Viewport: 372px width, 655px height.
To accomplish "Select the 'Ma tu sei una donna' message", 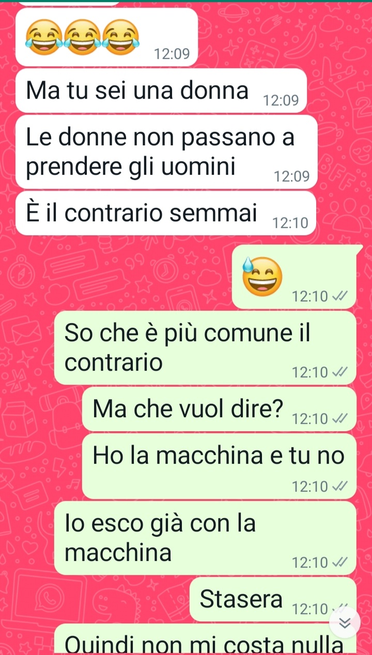I will coord(161,91).
